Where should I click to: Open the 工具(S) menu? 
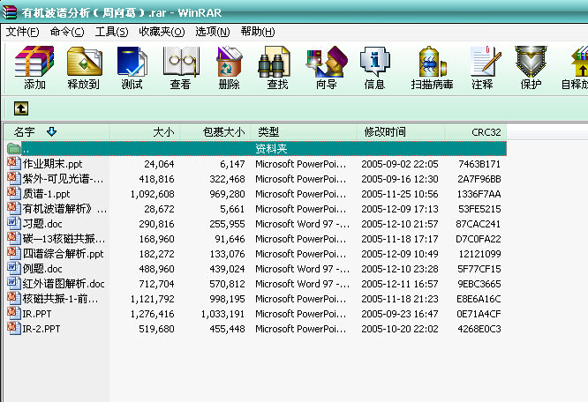(x=111, y=32)
